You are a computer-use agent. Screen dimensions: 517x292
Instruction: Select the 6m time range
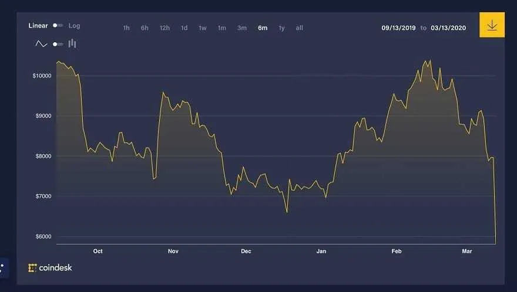[263, 28]
